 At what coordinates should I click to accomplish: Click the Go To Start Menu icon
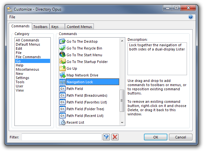coord(63,55)
